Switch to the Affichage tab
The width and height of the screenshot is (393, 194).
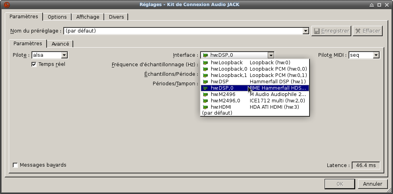point(88,17)
